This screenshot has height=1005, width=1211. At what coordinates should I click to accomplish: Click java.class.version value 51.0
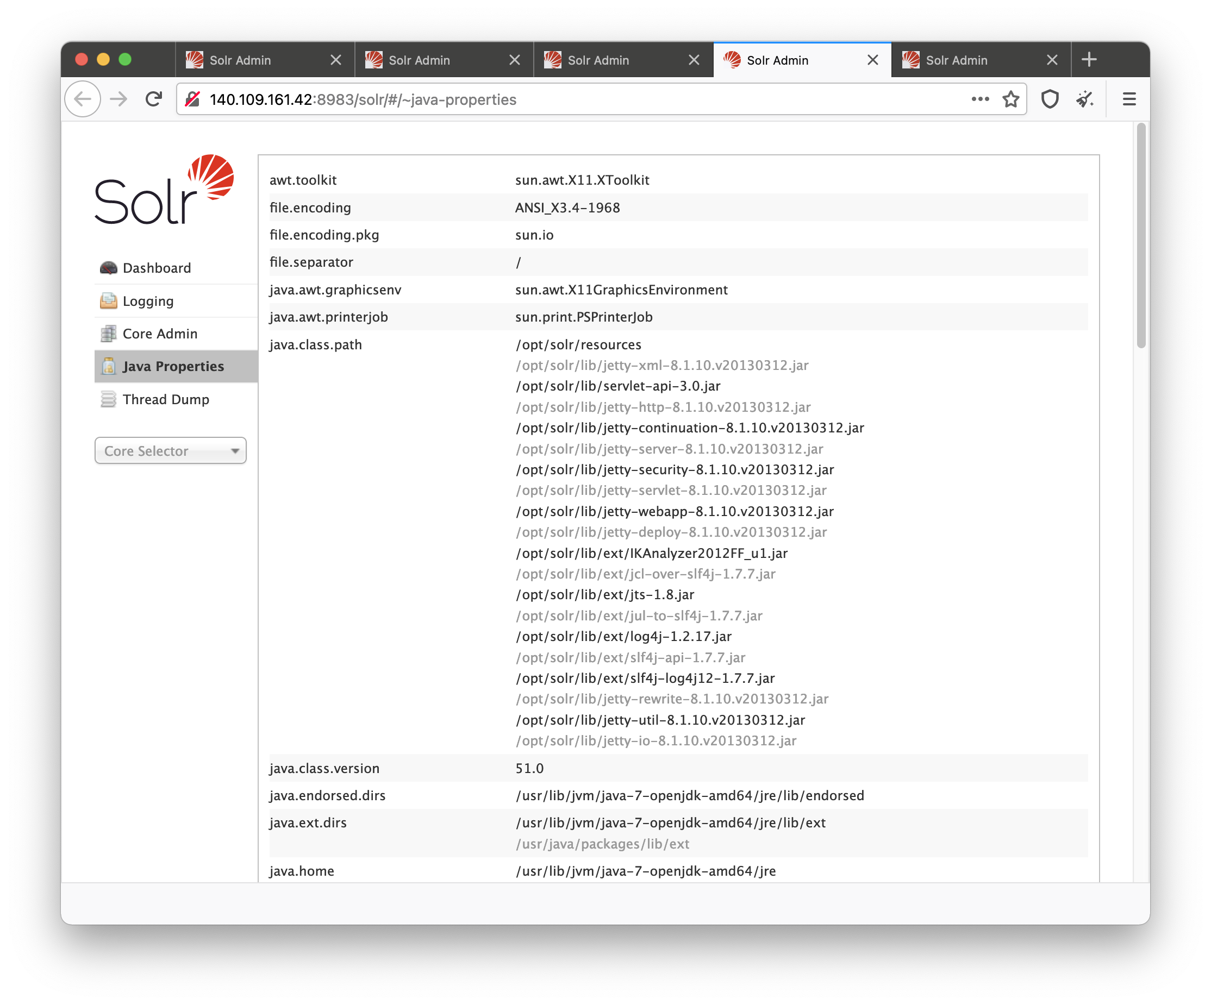529,768
